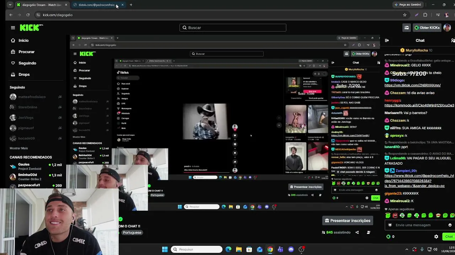Click the purple feather extension icon
This screenshot has height=255, width=455.
click(x=417, y=15)
